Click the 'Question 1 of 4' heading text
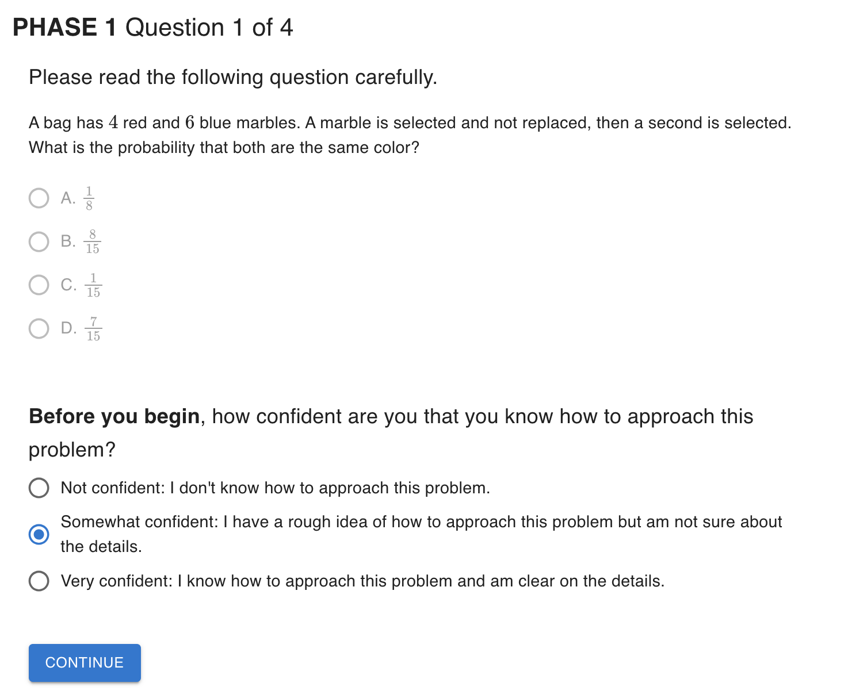This screenshot has height=698, width=848. [209, 28]
